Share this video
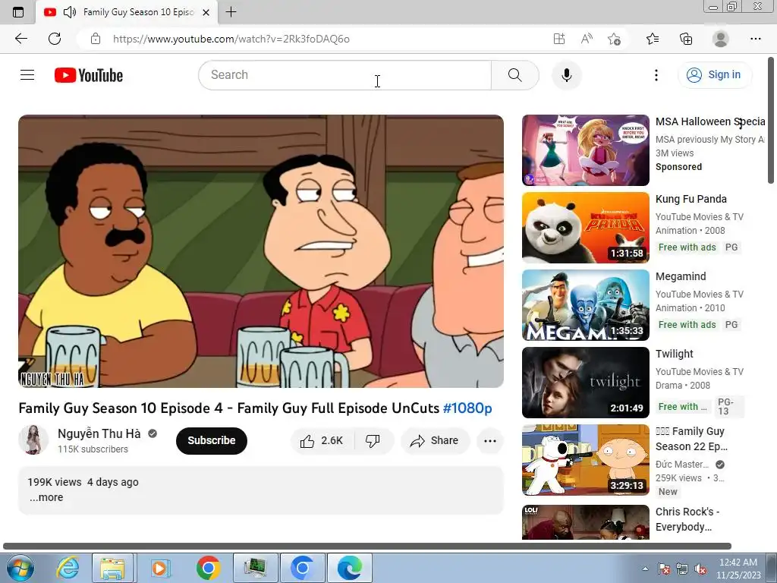 [x=435, y=441]
